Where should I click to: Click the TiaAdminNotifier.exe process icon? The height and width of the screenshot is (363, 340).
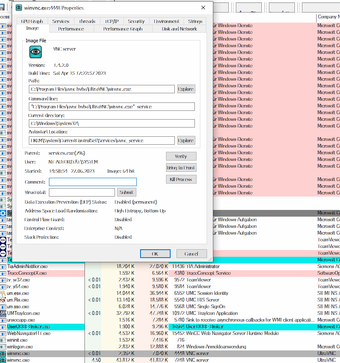click(4, 266)
